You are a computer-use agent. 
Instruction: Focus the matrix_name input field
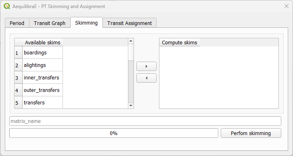145,121
